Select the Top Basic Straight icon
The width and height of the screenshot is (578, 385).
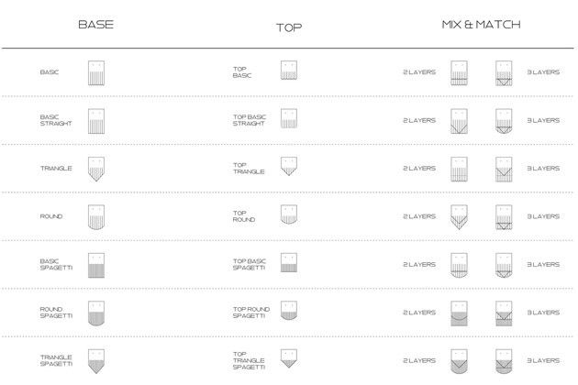[289, 118]
